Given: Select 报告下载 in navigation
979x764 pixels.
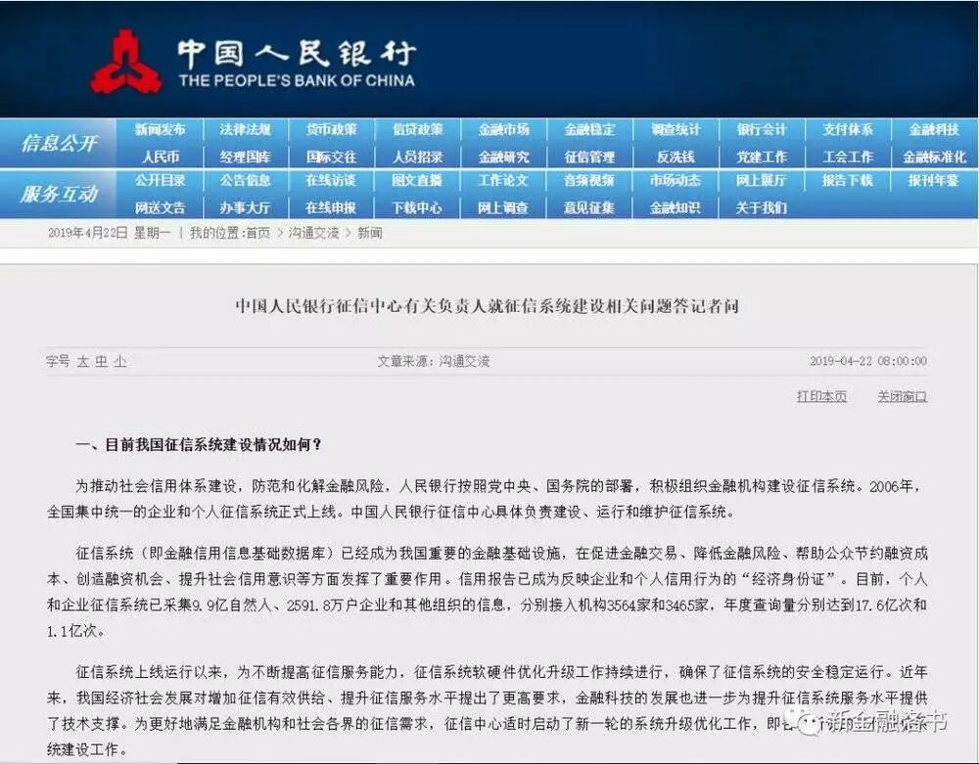Looking at the screenshot, I should (x=847, y=181).
